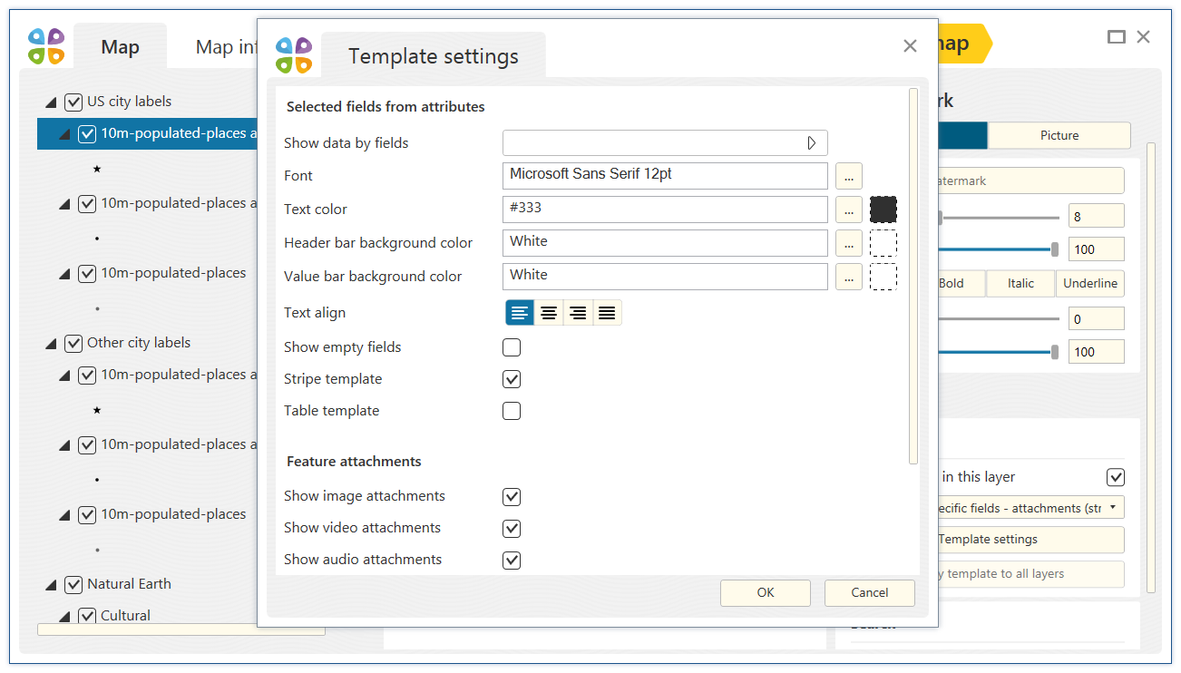The image size is (1181, 673).
Task: Open the template type dropdown in right panel
Action: [x=1030, y=508]
